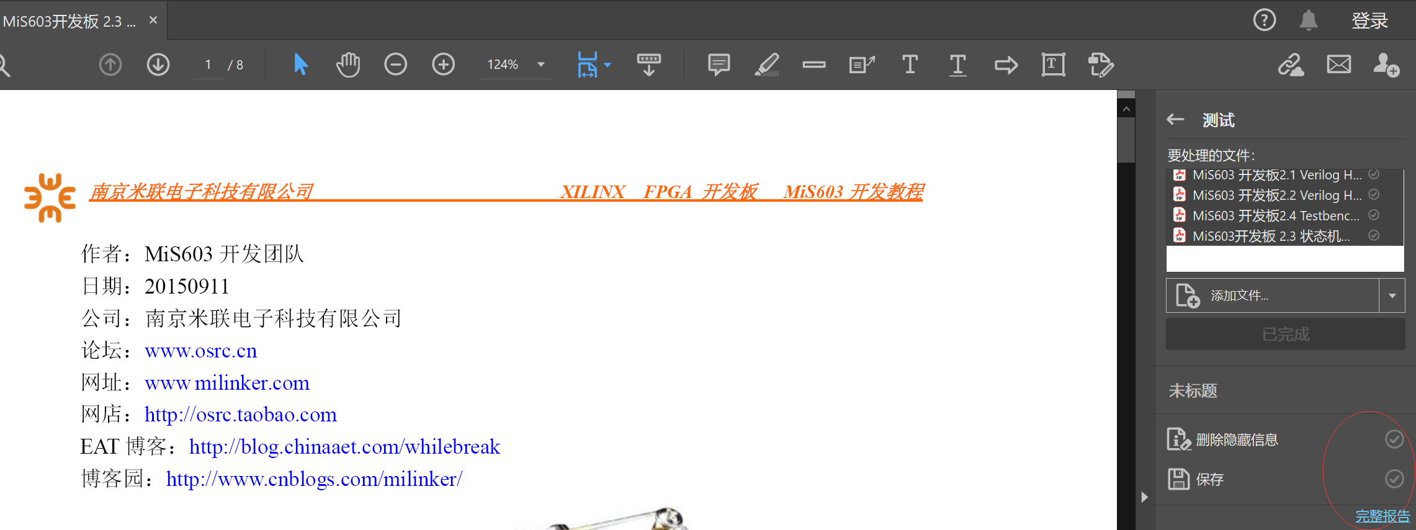This screenshot has height=530, width=1416.
Task: Click the vertical scrollbar thumb
Action: [1126, 140]
